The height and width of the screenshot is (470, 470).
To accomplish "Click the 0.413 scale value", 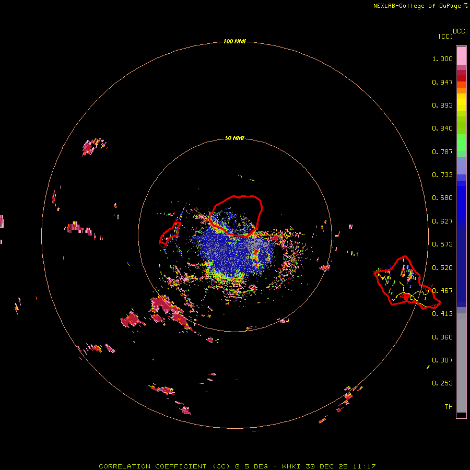I will (442, 314).
